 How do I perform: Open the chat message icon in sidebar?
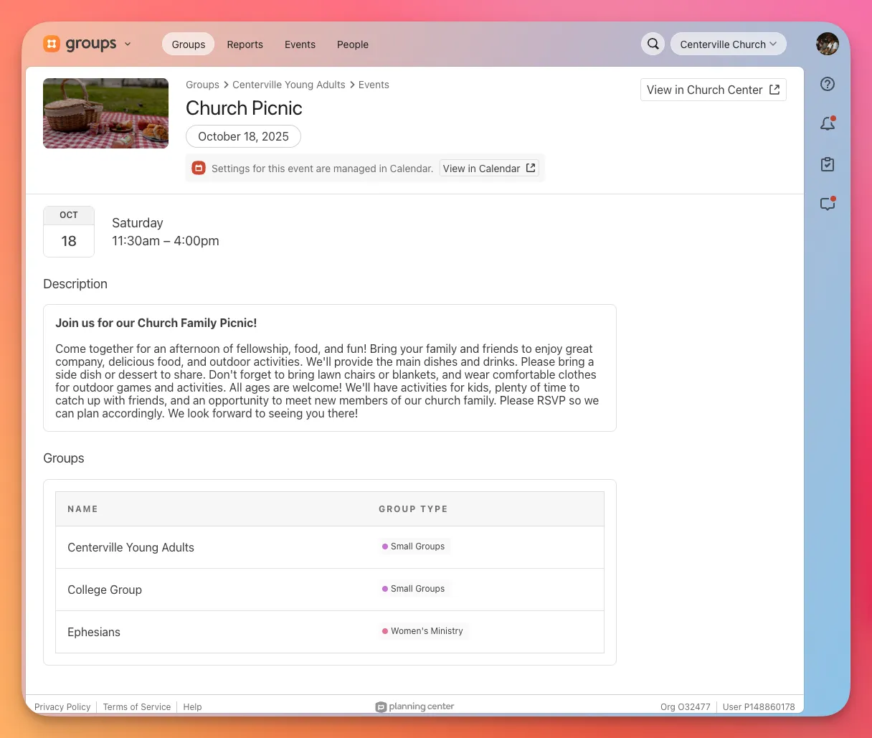pos(828,204)
